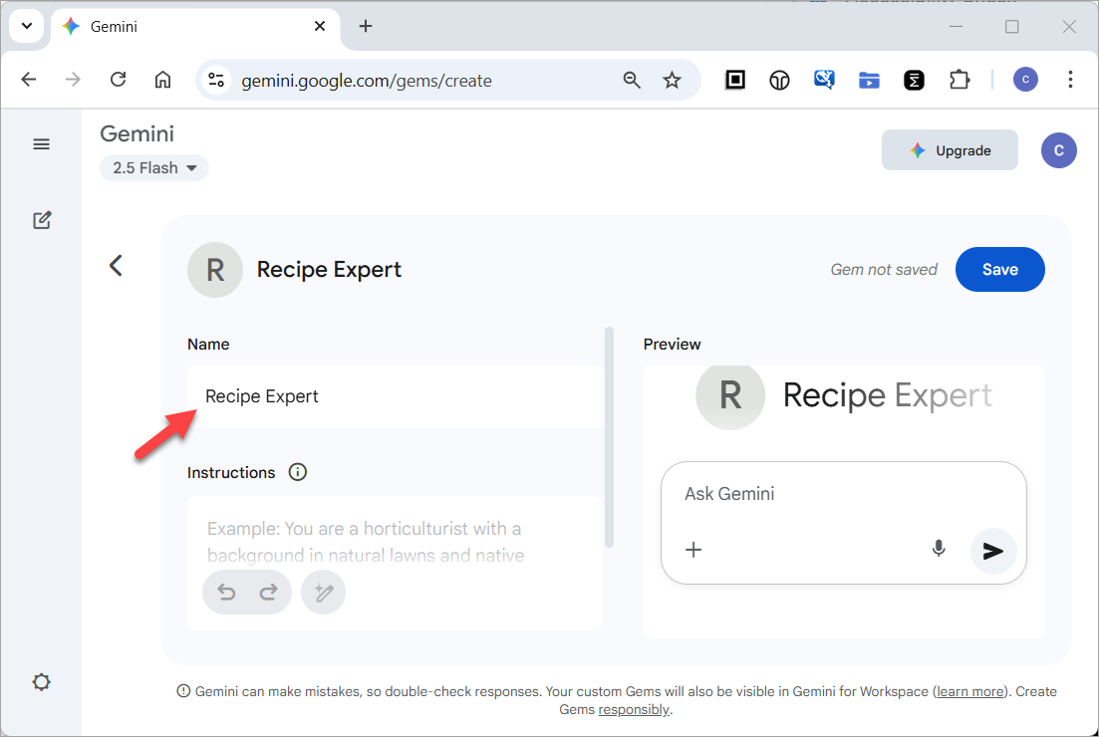
Task: Click the 'Gem not saved' status text
Action: coord(883,270)
